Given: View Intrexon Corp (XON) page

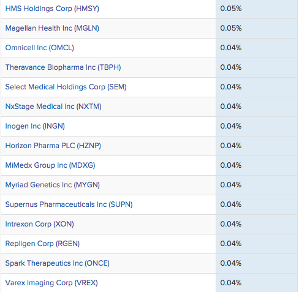Looking at the screenshot, I should point(40,224).
